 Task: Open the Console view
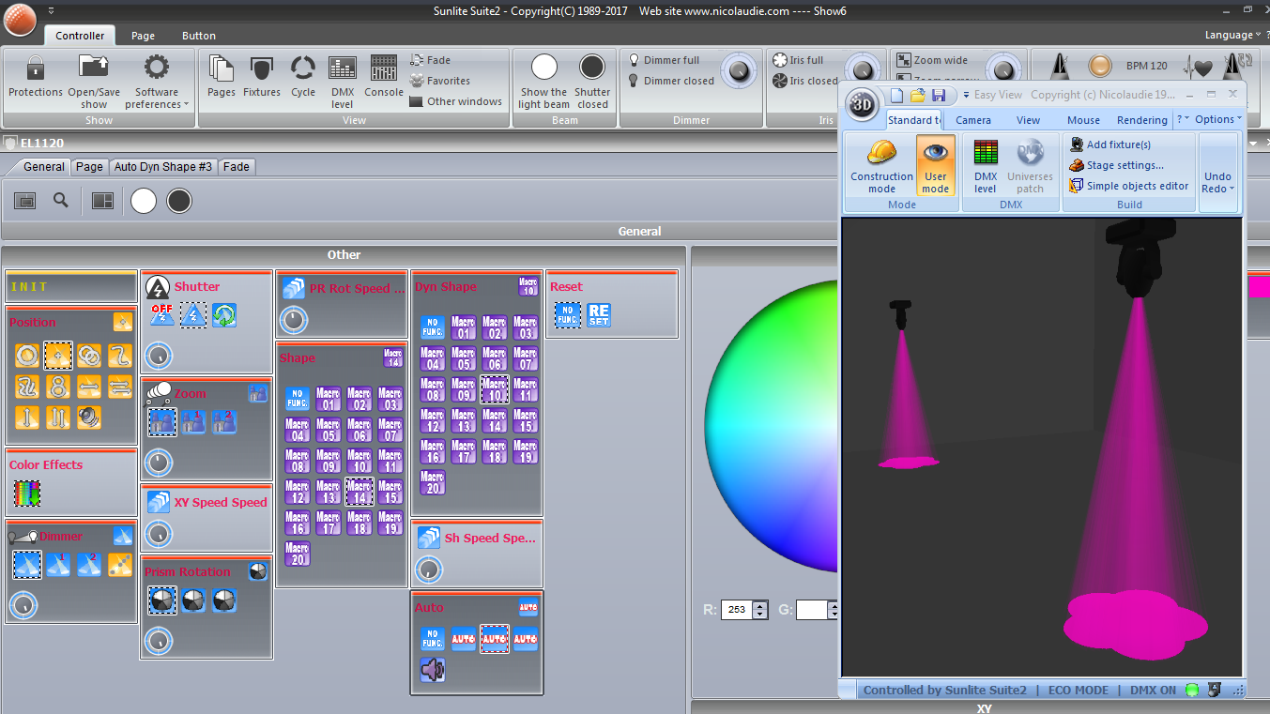(x=384, y=77)
